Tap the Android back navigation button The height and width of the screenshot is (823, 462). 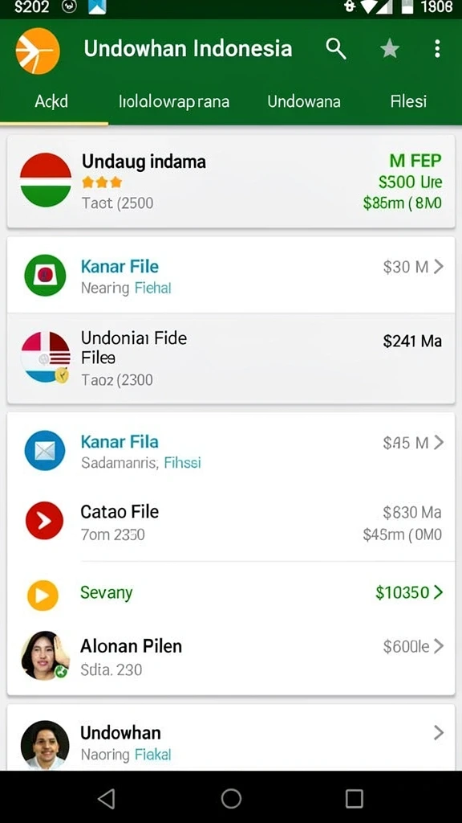[107, 798]
